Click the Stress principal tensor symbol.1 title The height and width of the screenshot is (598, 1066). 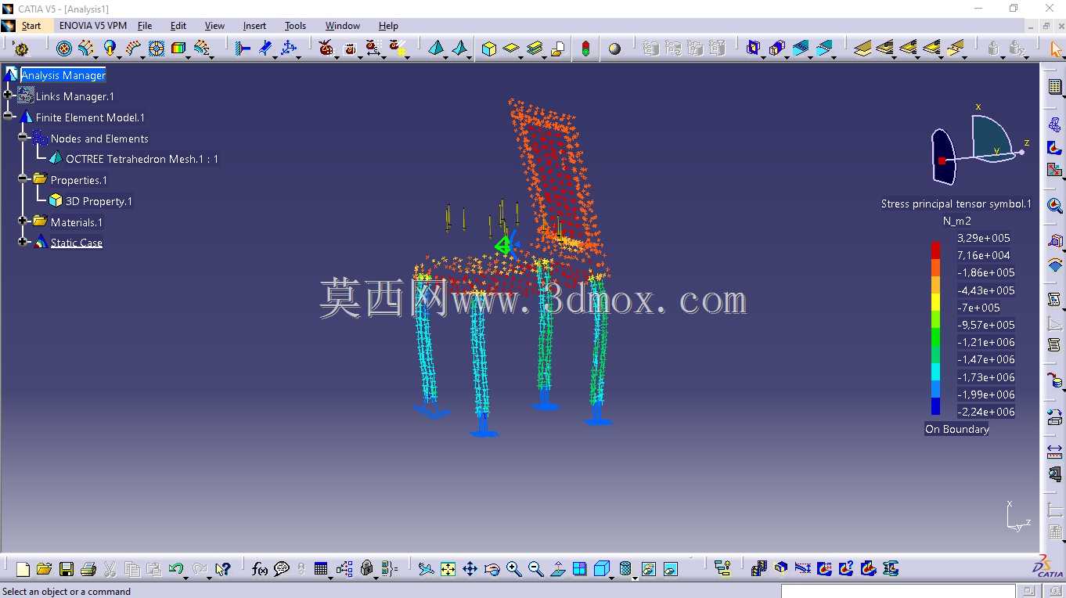coord(956,204)
